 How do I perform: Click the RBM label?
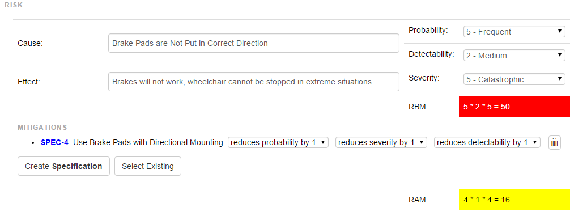pos(417,107)
